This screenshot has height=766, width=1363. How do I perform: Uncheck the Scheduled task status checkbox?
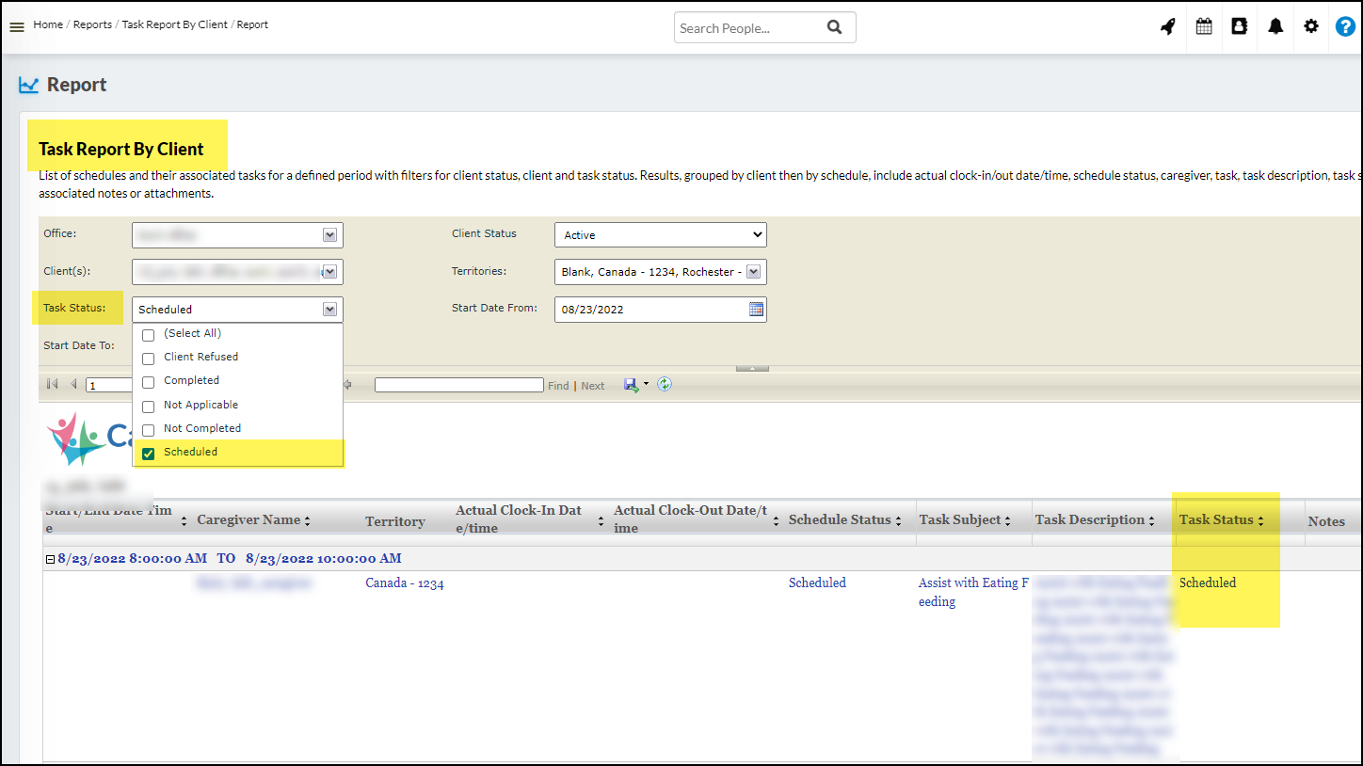[x=148, y=453]
